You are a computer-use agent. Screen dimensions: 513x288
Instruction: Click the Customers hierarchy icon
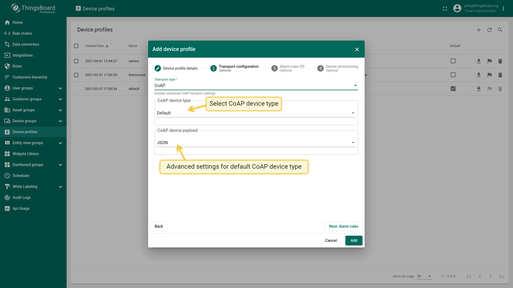7,77
